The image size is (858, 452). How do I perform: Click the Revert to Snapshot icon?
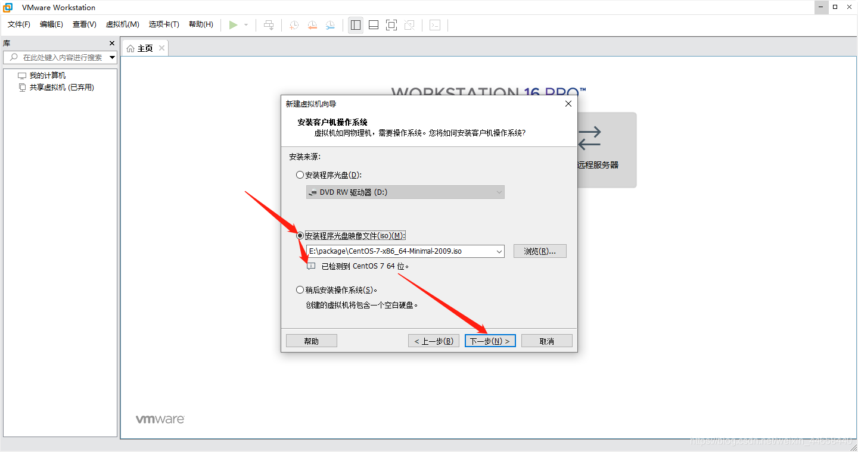pos(312,25)
